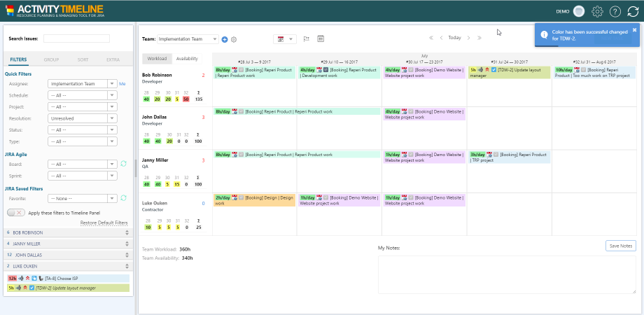The image size is (644, 315).
Task: Open the GROUP tab in left panel
Action: click(x=51, y=60)
